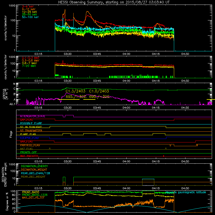The width and height of the screenshot is (215, 215).
Task: Click the DECIMATION_WEIGHT legend label
Action: (x=34, y=170)
